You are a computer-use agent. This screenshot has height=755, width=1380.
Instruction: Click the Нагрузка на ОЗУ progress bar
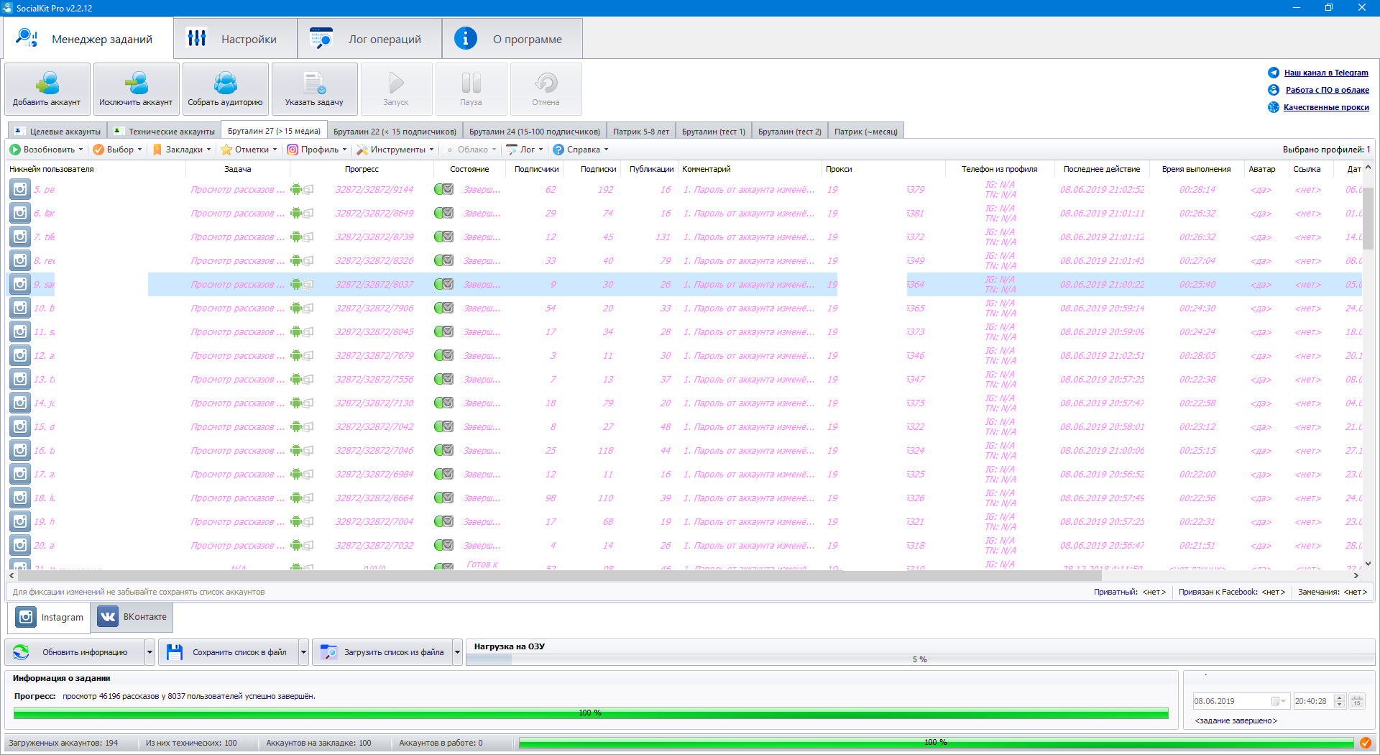[919, 659]
